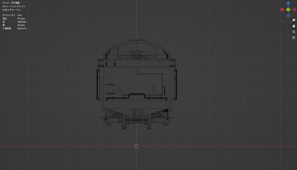
Task: Click the red X axis gizmo handle
Action: 282,10
